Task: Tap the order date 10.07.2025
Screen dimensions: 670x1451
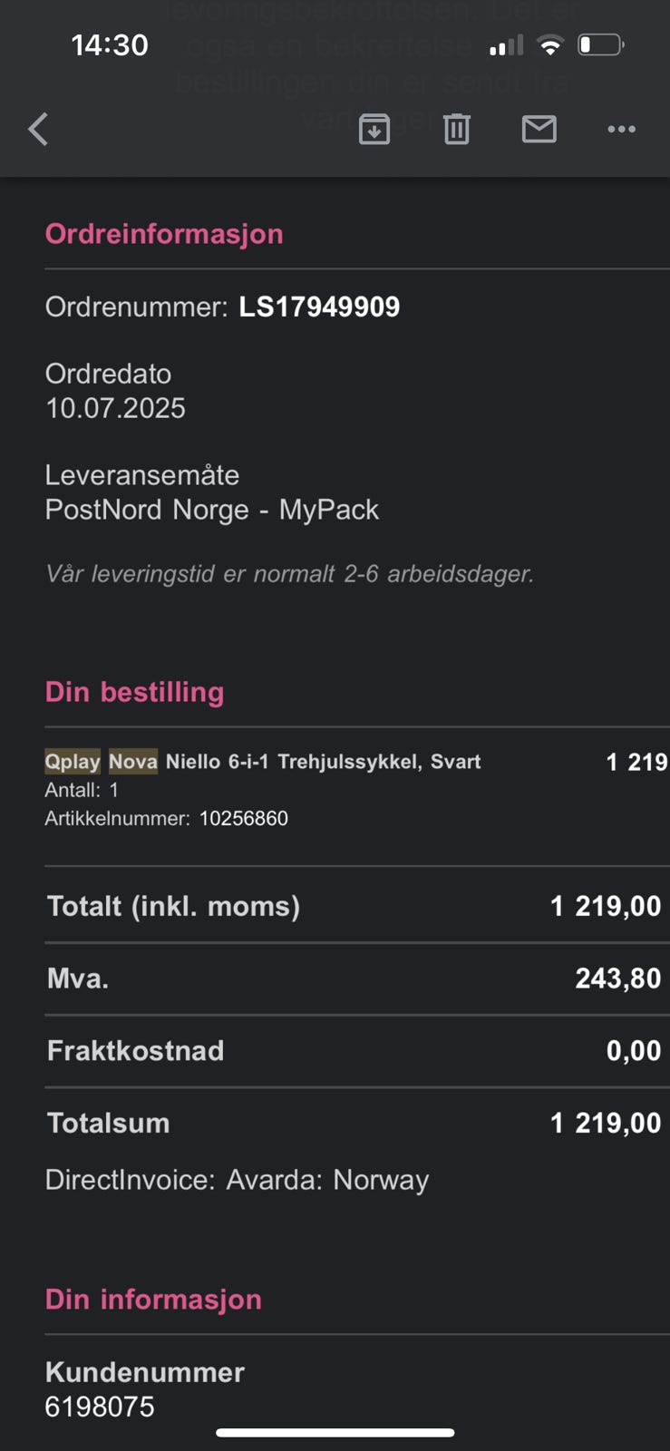Action: click(115, 409)
